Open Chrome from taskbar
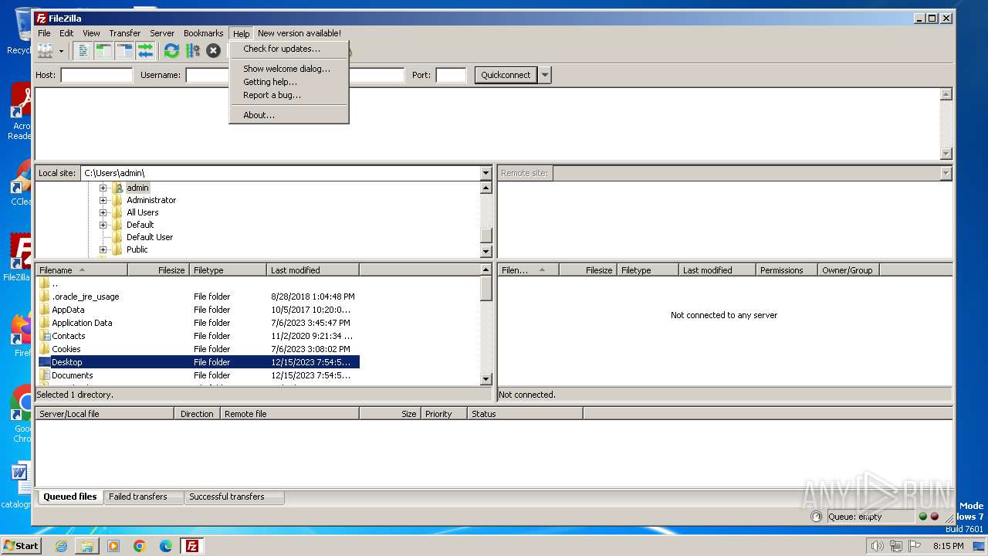Screen dimensions: 988x556 140,546
